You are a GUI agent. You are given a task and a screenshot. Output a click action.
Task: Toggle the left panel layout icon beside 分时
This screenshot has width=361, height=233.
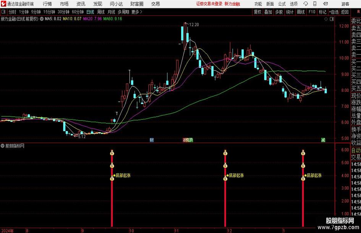pyautogui.click(x=3, y=12)
